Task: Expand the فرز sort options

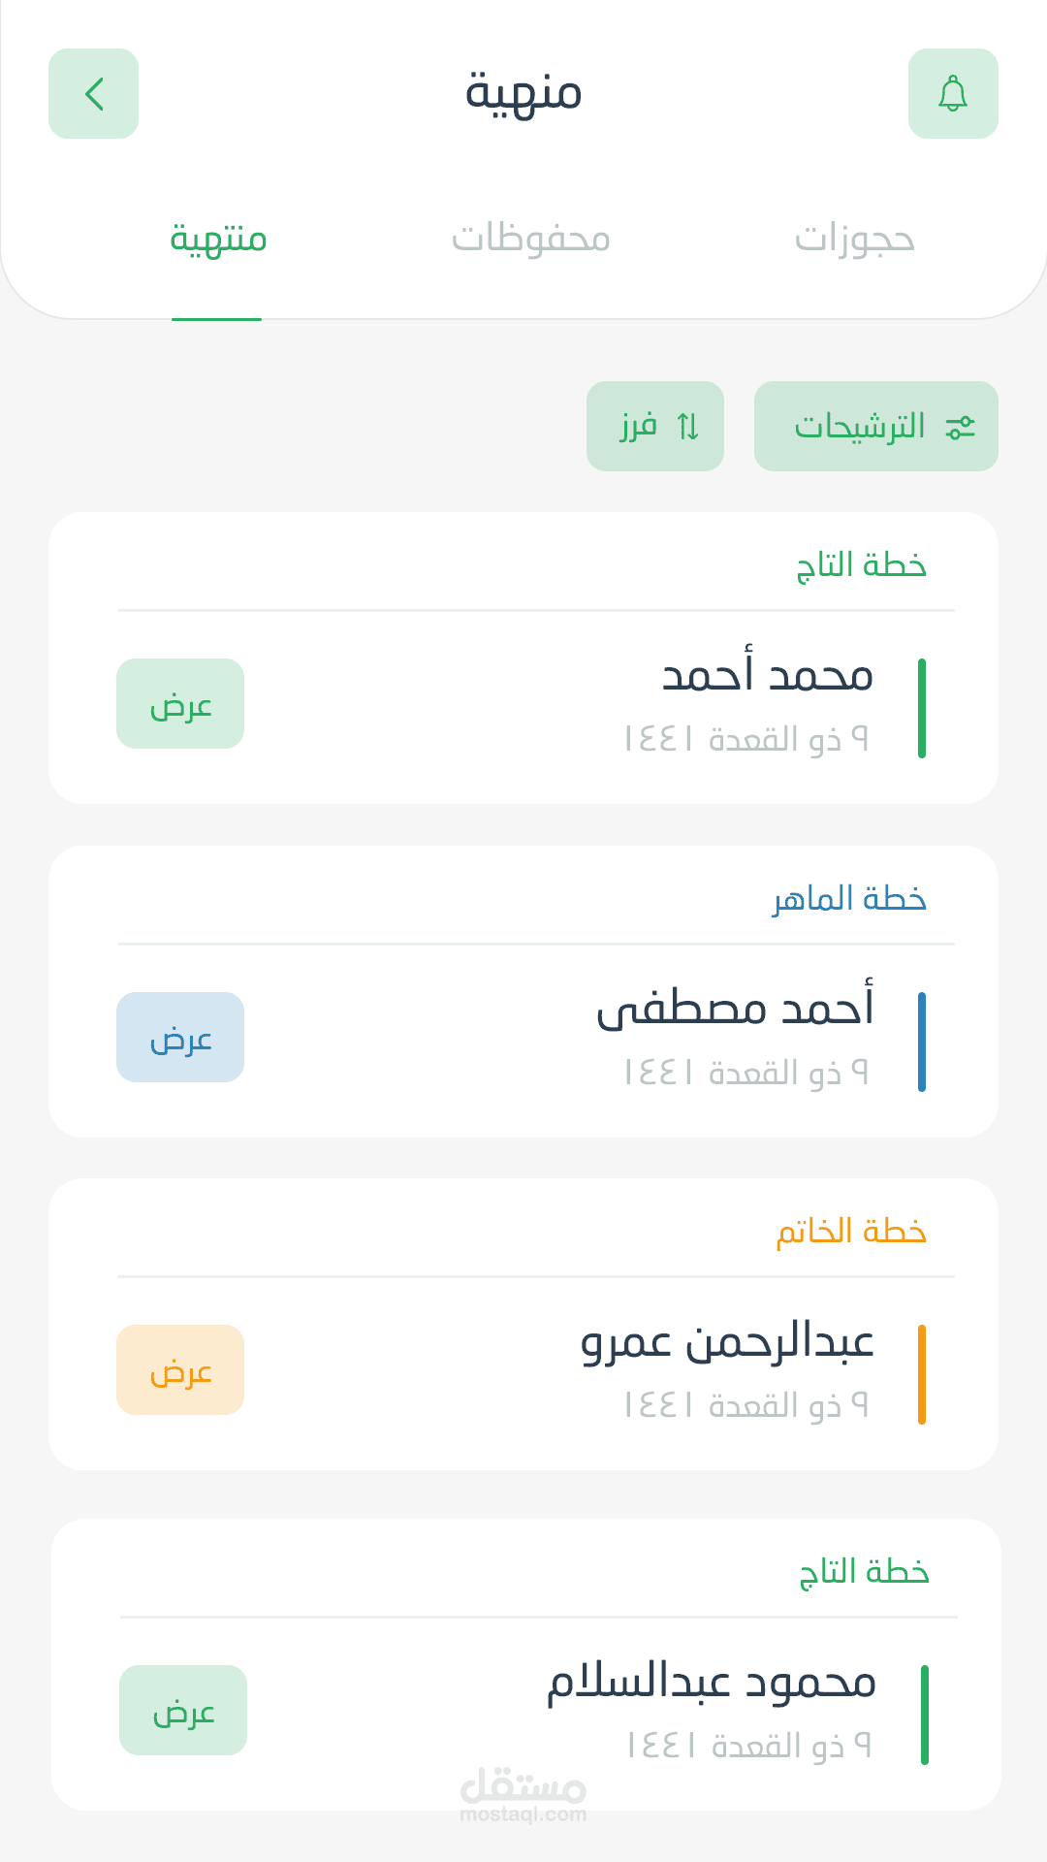Action: [x=640, y=427]
